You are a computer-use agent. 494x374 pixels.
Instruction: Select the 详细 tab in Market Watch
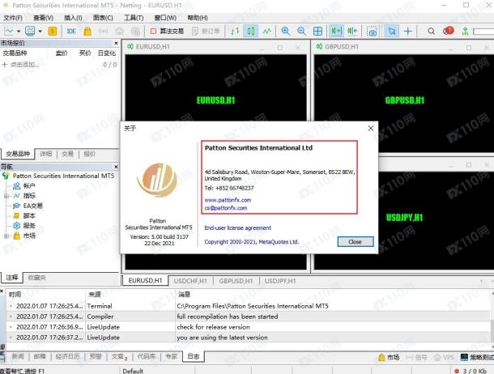46,154
